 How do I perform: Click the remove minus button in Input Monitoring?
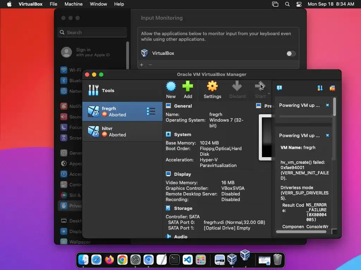(x=150, y=65)
